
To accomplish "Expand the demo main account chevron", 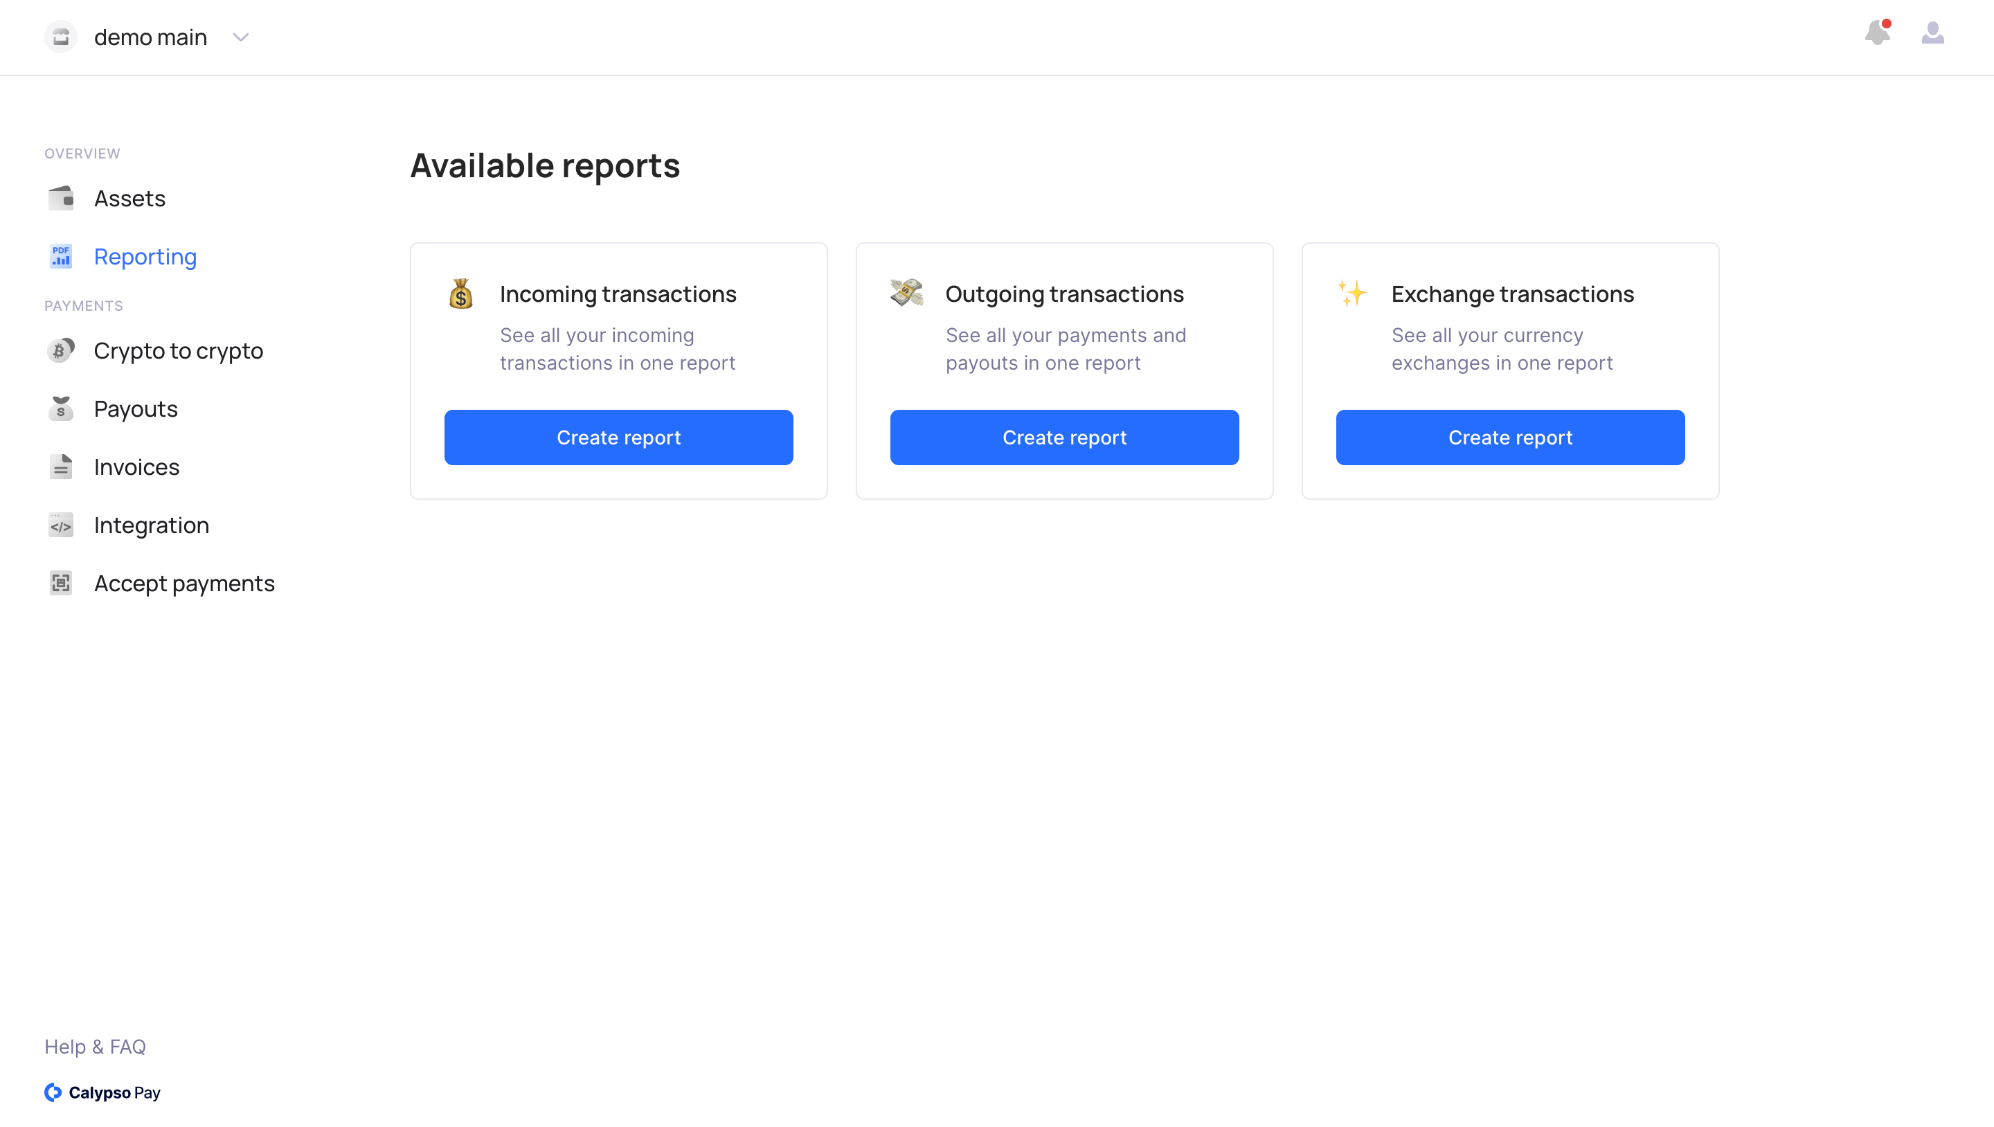I will [241, 37].
